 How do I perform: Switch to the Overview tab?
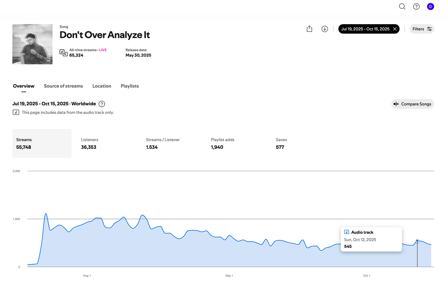[x=24, y=86]
